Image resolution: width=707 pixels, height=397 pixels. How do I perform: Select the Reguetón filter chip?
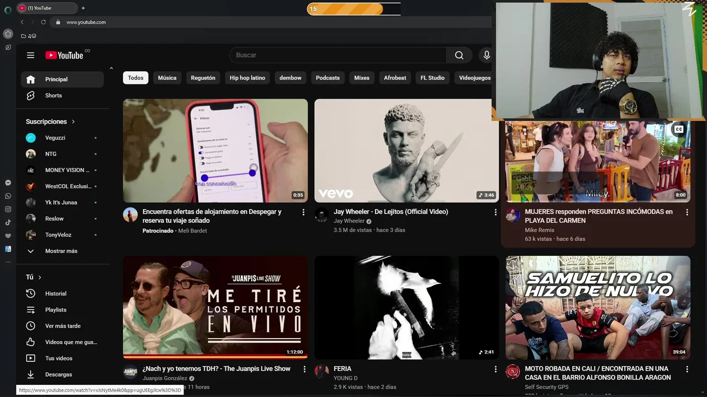point(203,78)
